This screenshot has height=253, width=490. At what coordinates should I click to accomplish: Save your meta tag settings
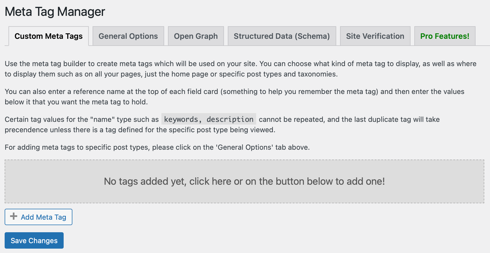coord(34,240)
